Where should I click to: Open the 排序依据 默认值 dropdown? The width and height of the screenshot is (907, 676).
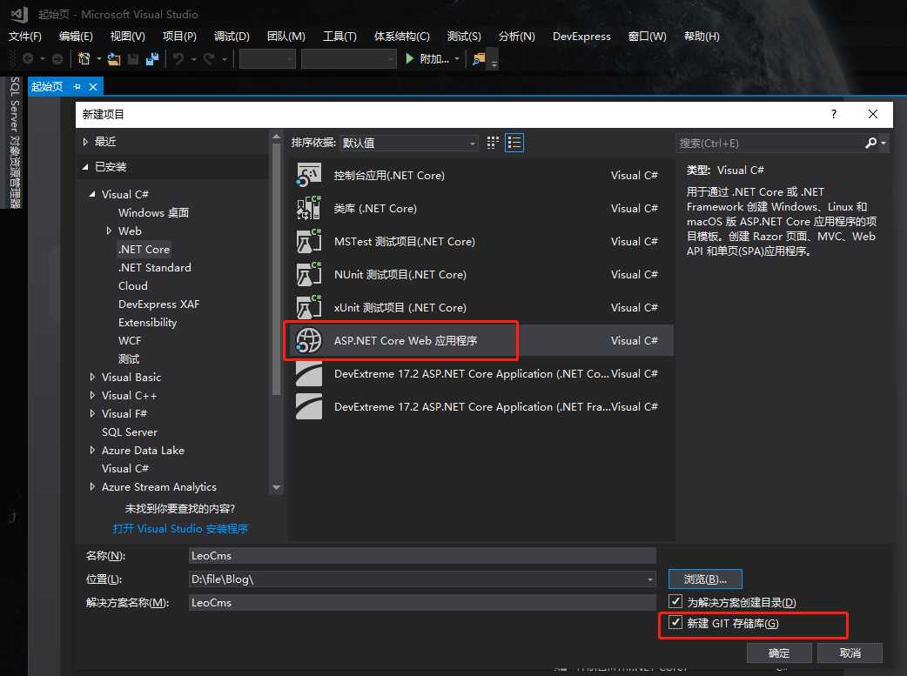click(x=409, y=143)
